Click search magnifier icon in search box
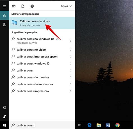 pyautogui.click(x=13, y=125)
